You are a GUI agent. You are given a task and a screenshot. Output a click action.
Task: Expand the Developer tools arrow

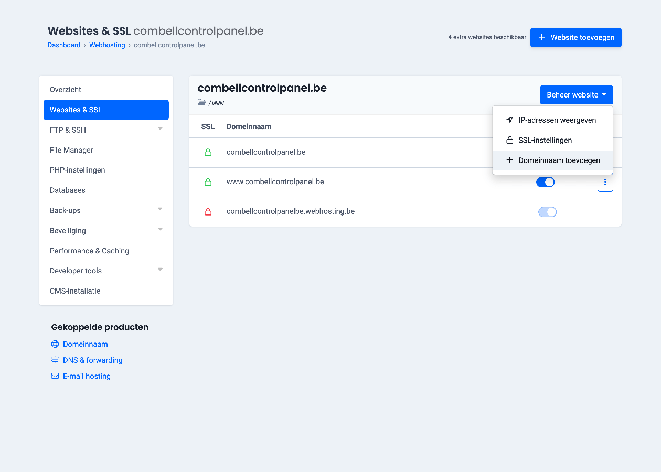(x=160, y=270)
